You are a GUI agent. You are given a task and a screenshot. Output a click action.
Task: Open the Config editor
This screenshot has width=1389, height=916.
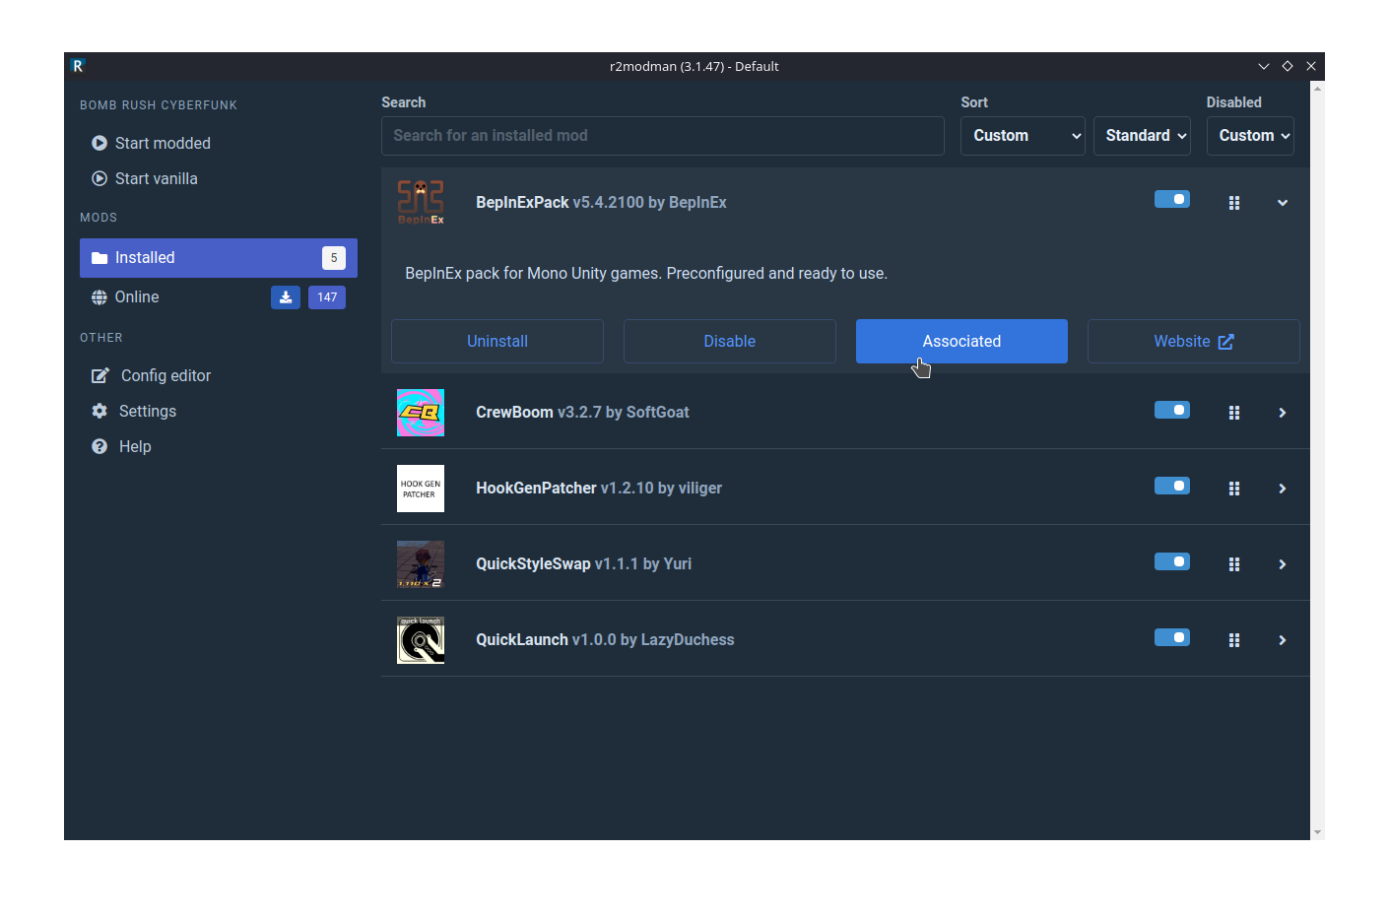tap(219, 375)
